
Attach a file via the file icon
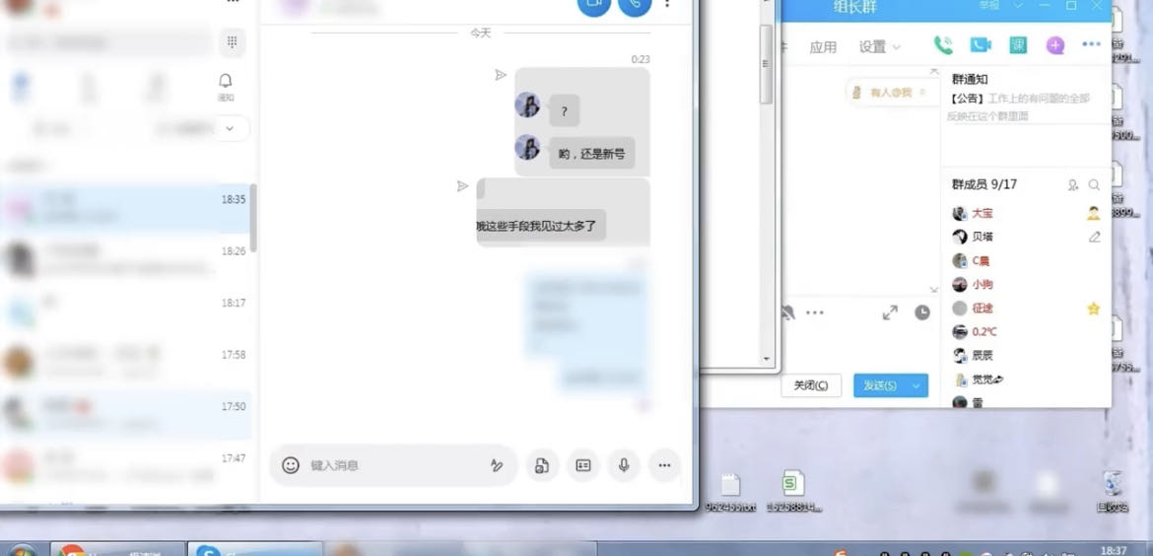542,465
